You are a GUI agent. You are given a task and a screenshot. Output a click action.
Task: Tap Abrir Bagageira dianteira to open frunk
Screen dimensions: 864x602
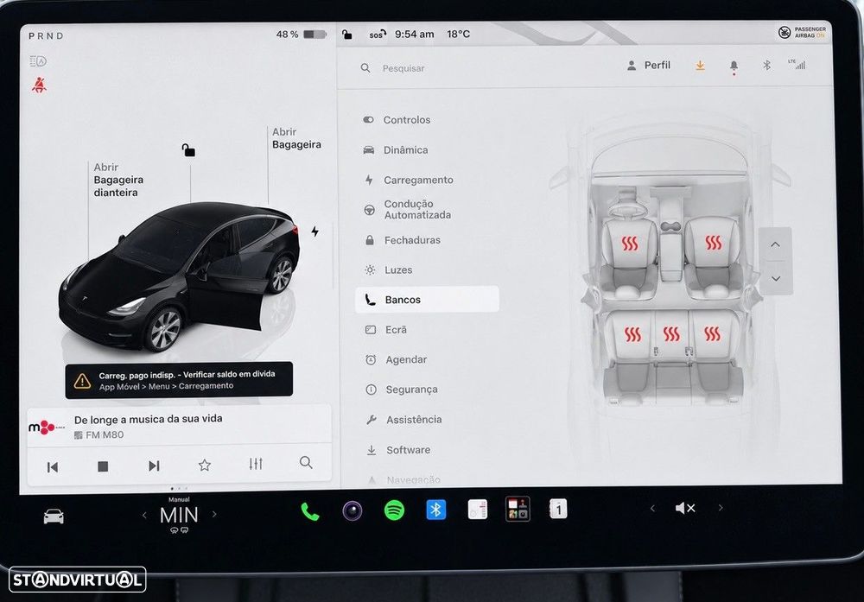pyautogui.click(x=118, y=180)
